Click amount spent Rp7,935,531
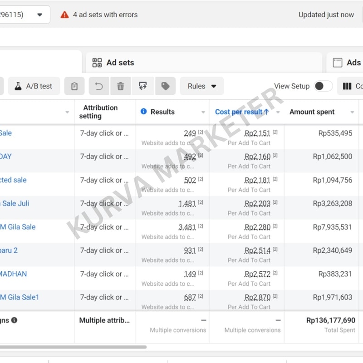The height and width of the screenshot is (363, 363). [333, 227]
